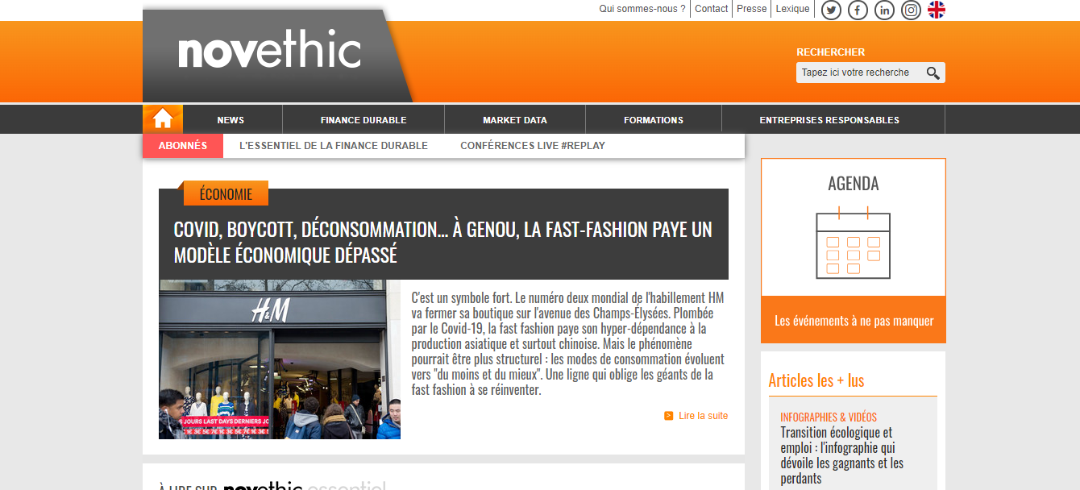The height and width of the screenshot is (490, 1080).
Task: Open the Presse link
Action: tap(752, 9)
